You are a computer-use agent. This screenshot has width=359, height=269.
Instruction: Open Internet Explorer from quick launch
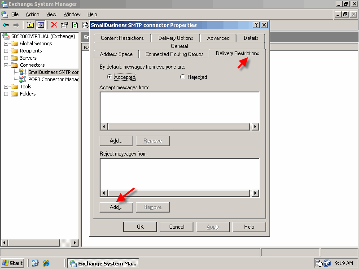pos(46,263)
